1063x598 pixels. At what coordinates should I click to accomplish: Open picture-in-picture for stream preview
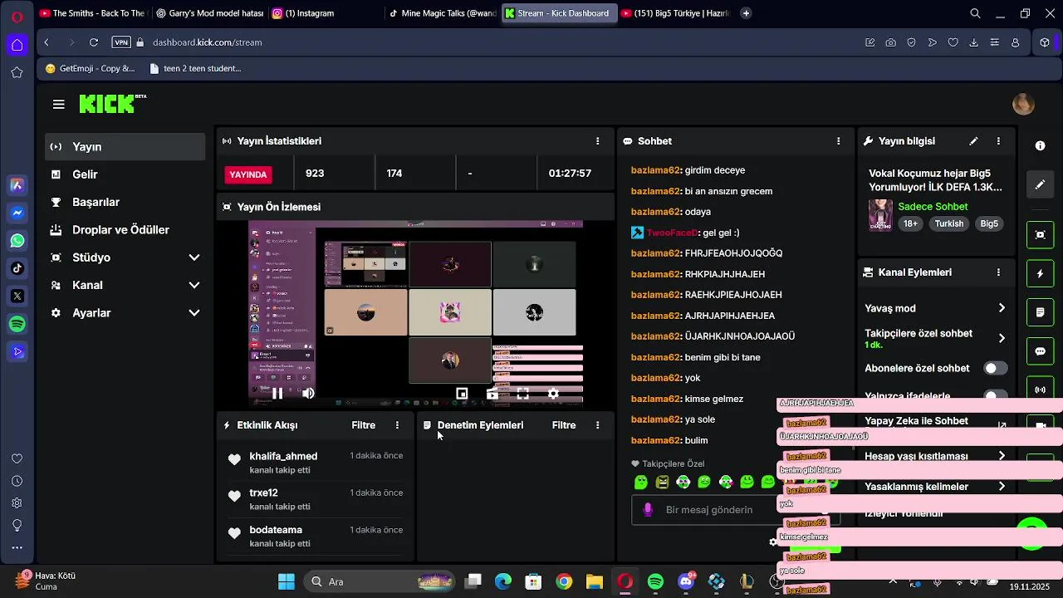coord(462,394)
